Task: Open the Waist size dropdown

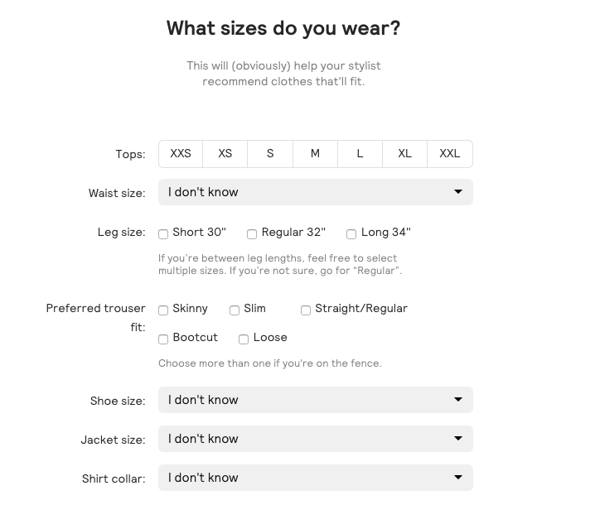Action: pyautogui.click(x=316, y=192)
